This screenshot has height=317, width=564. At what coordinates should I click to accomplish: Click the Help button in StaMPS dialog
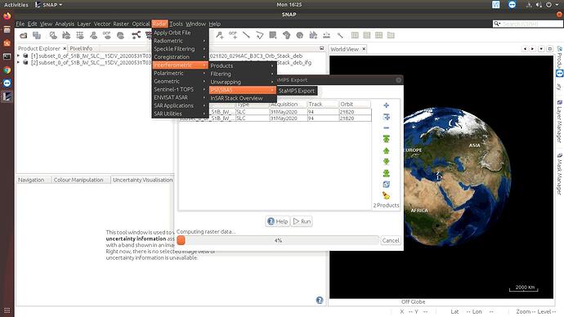click(x=278, y=221)
